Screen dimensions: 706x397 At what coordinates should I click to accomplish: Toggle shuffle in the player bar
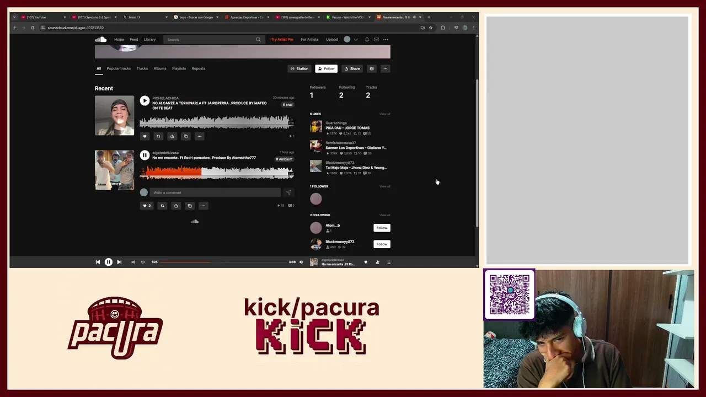pos(133,262)
